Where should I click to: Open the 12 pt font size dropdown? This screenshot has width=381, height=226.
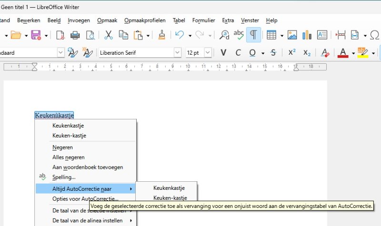(x=208, y=52)
